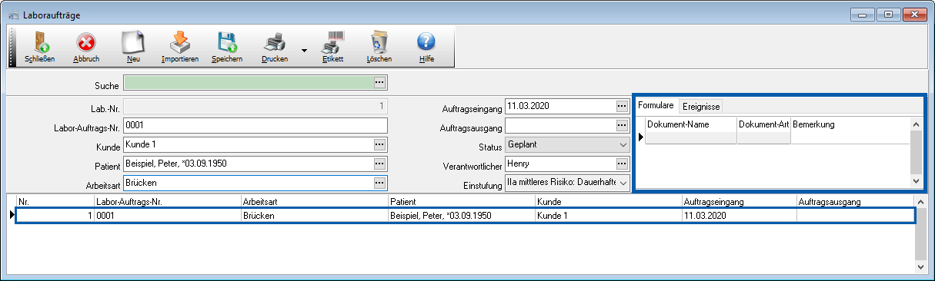
Task: Switch to the Formulare tab
Action: coord(656,105)
